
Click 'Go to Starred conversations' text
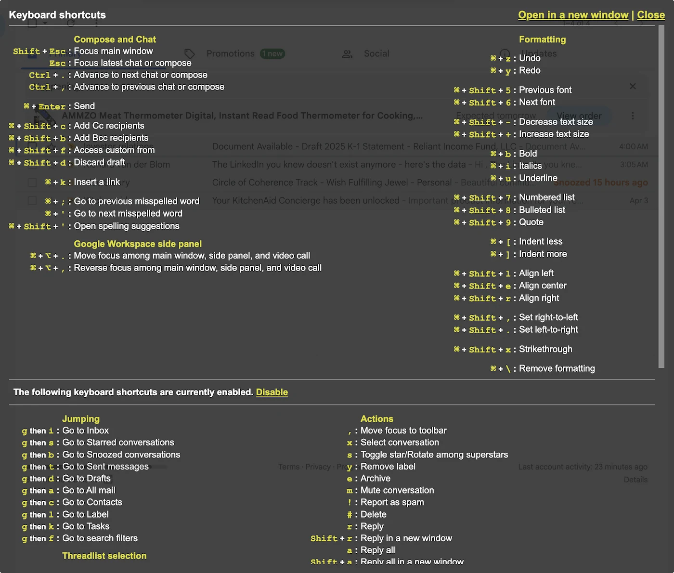[x=118, y=443]
